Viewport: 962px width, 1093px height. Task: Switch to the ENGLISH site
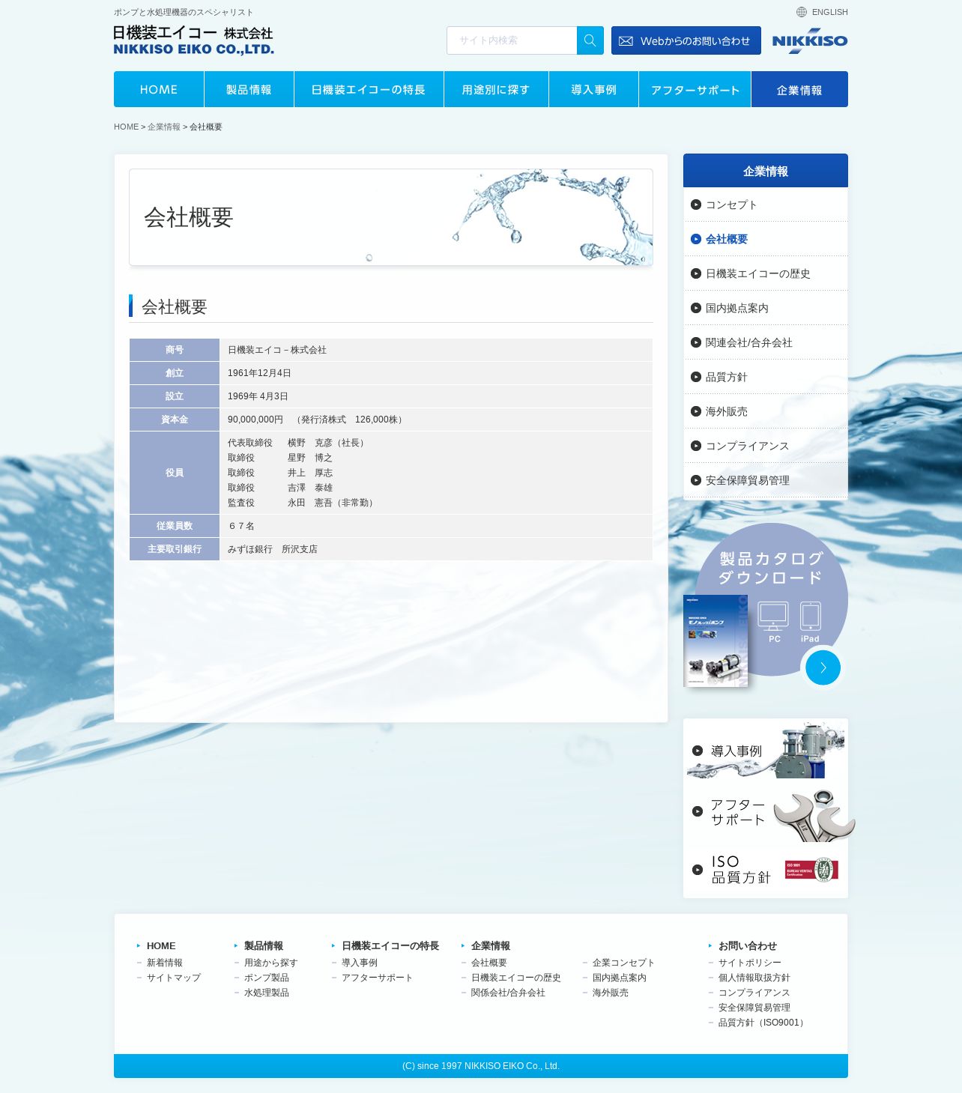(830, 12)
